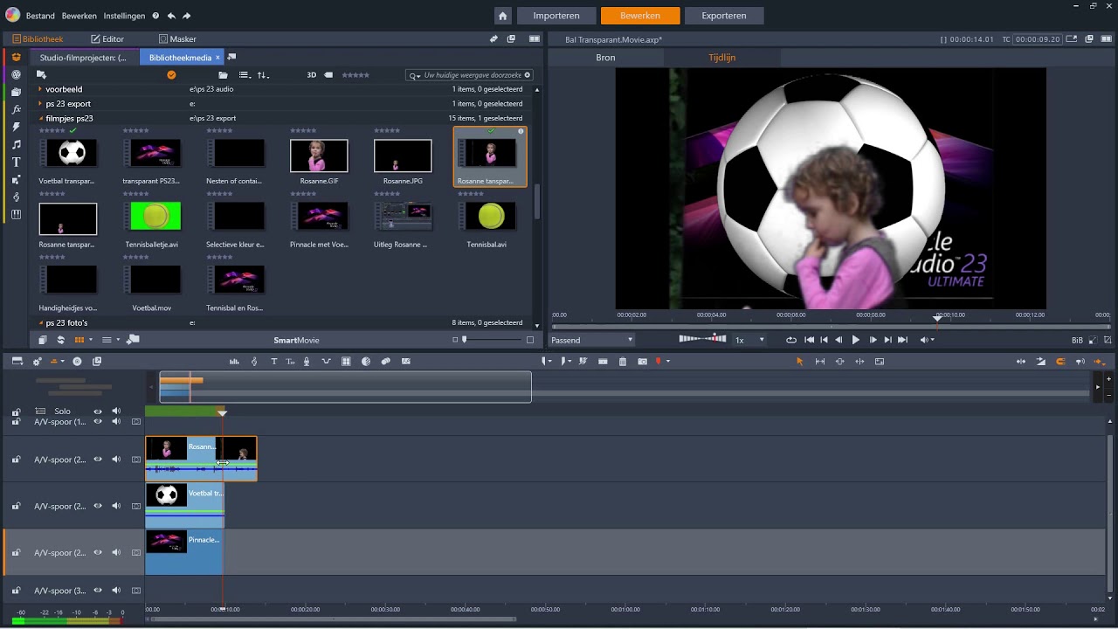Toggle loop playback in the player

point(791,340)
